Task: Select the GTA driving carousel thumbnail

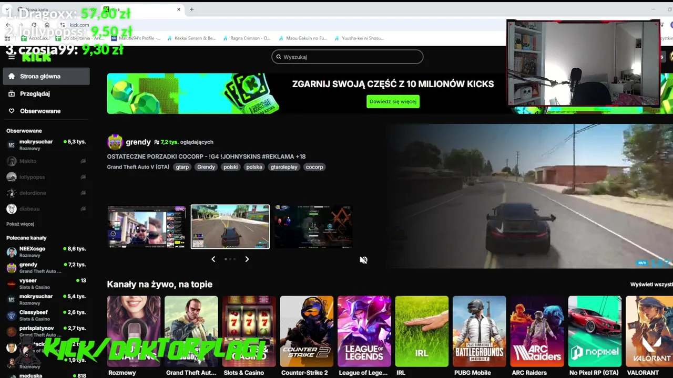Action: [230, 227]
